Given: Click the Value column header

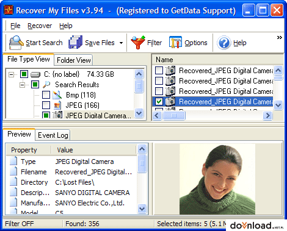Looking at the screenshot, I should click(93, 150).
